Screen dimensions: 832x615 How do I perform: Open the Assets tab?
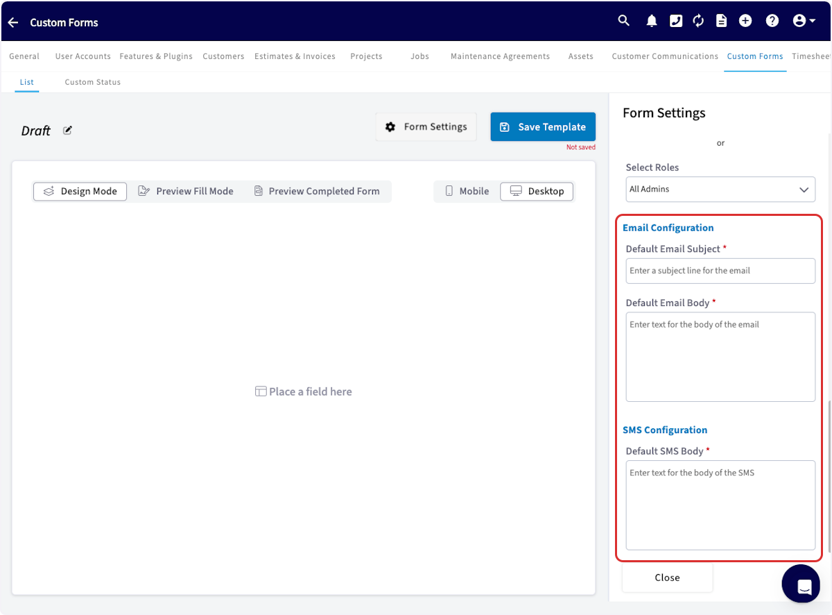pyautogui.click(x=581, y=57)
